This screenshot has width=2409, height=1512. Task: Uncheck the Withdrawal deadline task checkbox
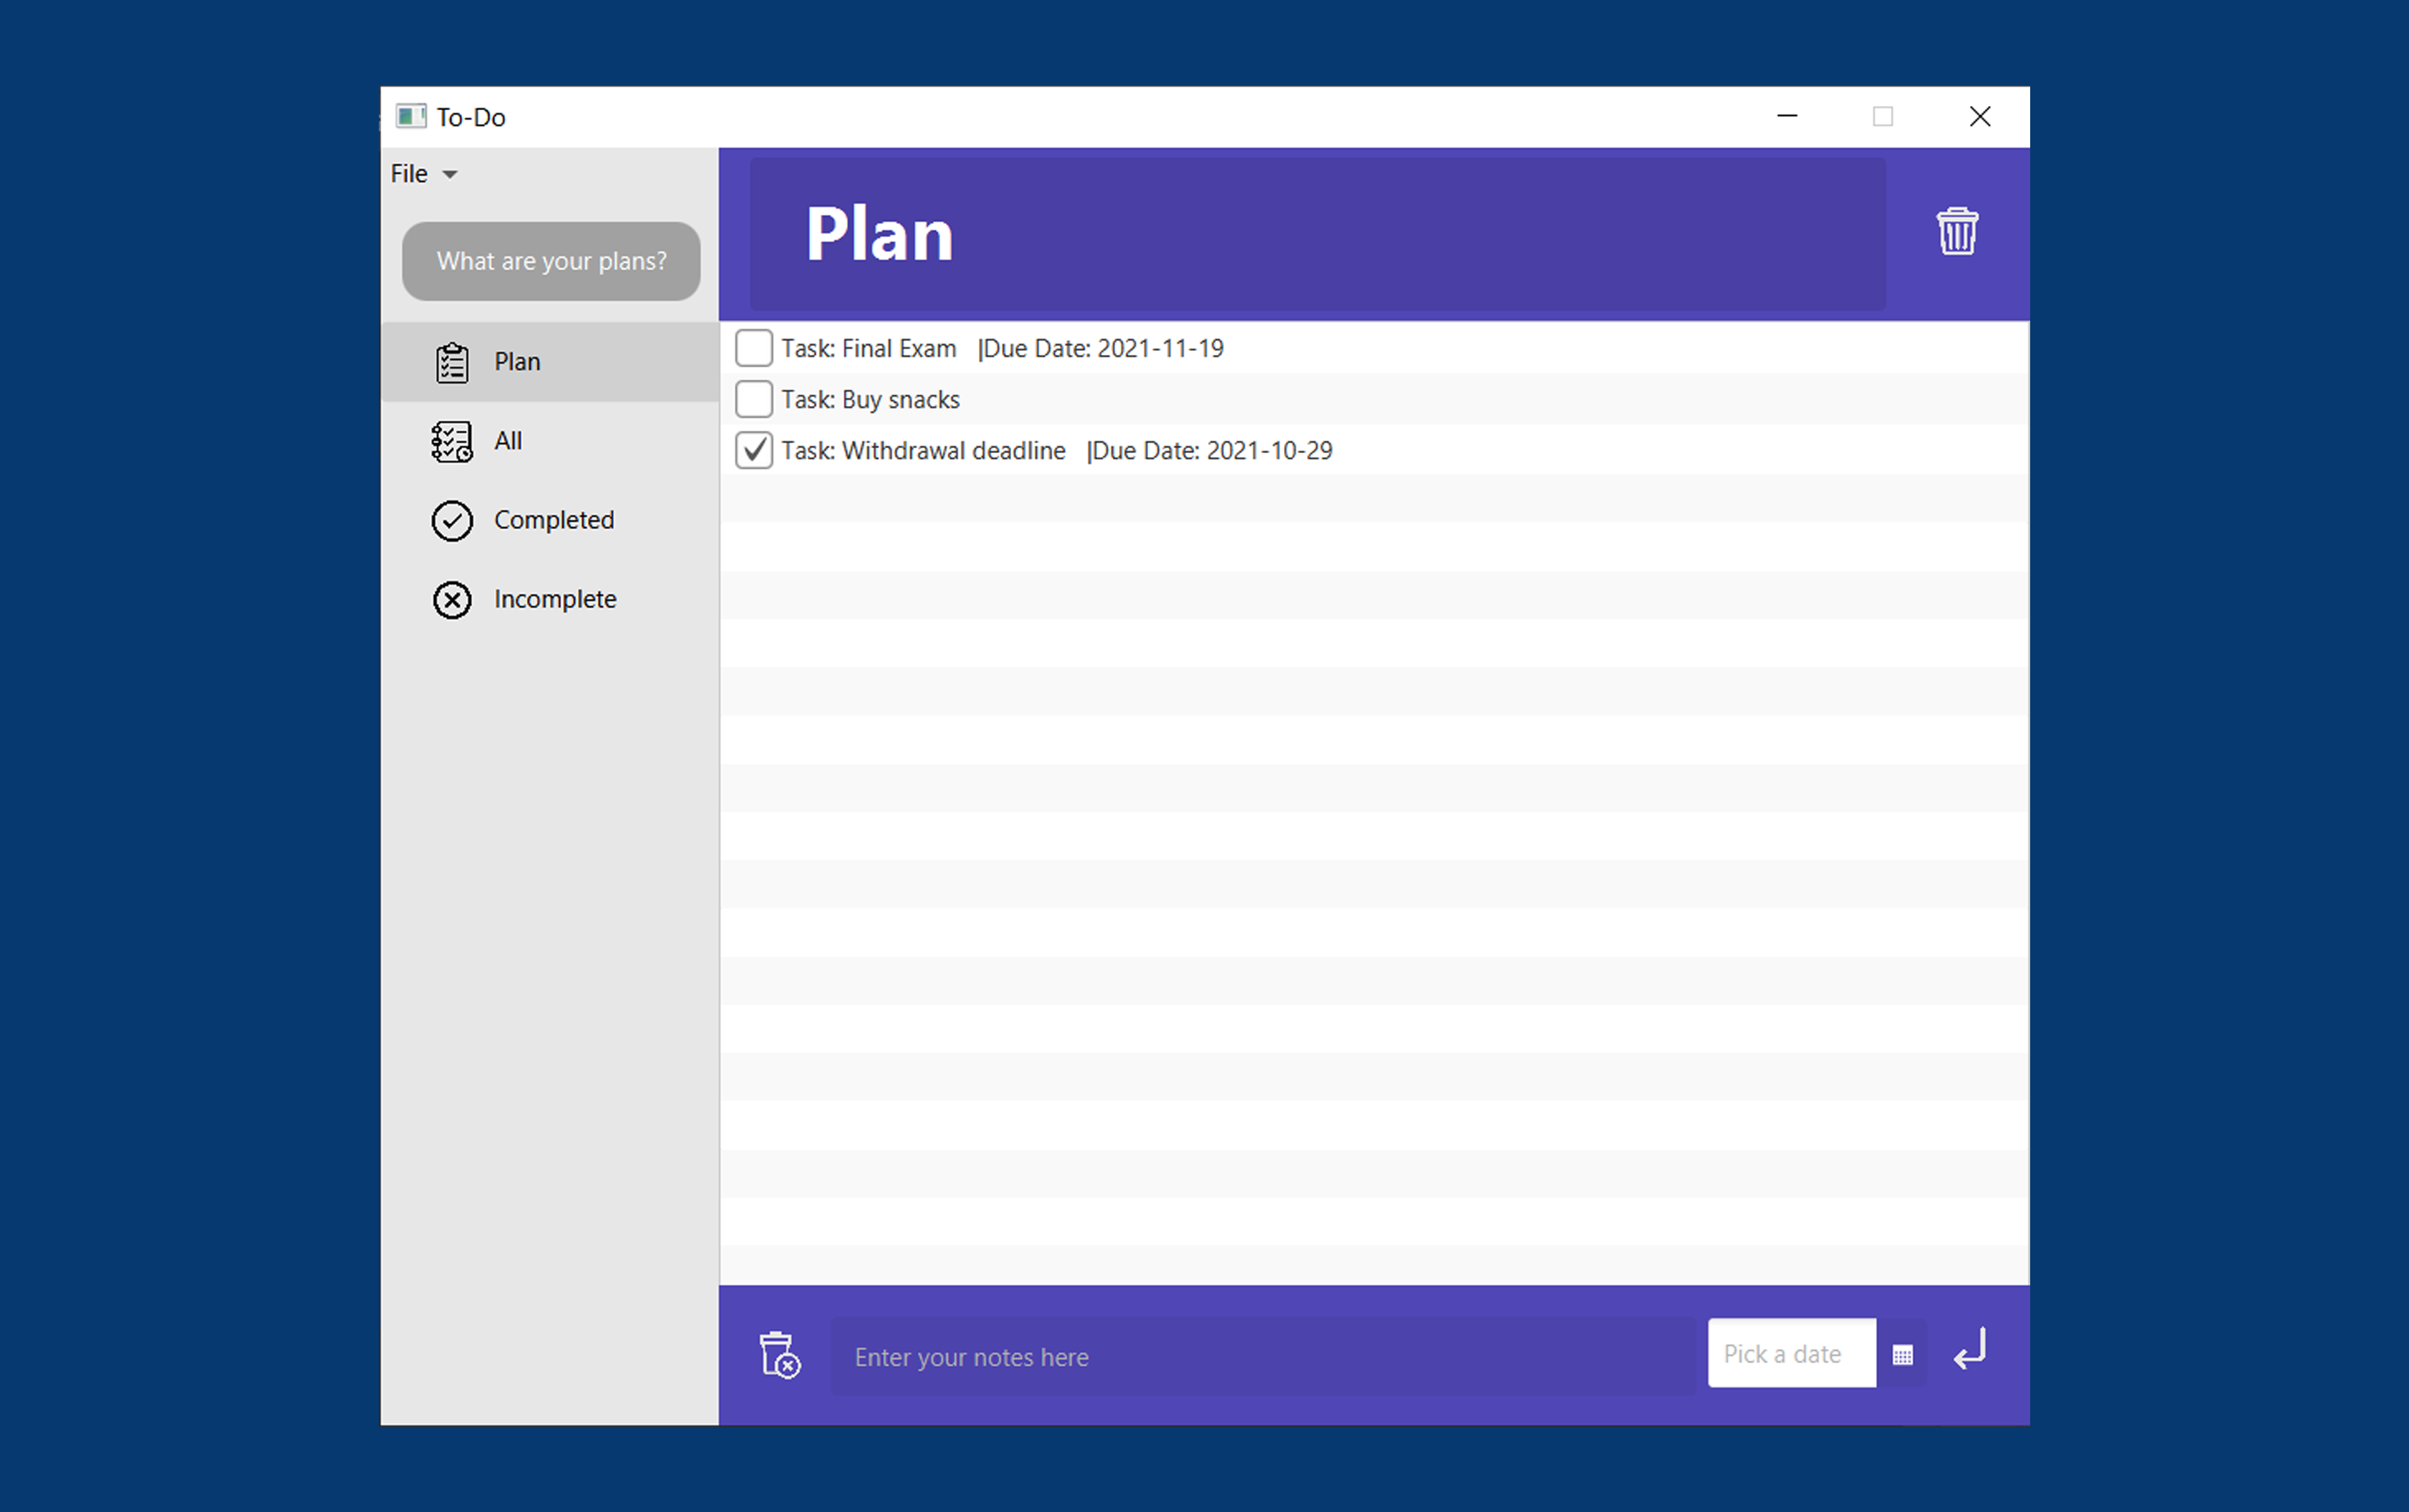pyautogui.click(x=754, y=450)
